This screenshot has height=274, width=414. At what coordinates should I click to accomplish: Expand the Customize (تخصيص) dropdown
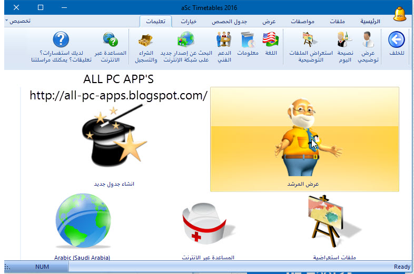click(18, 21)
